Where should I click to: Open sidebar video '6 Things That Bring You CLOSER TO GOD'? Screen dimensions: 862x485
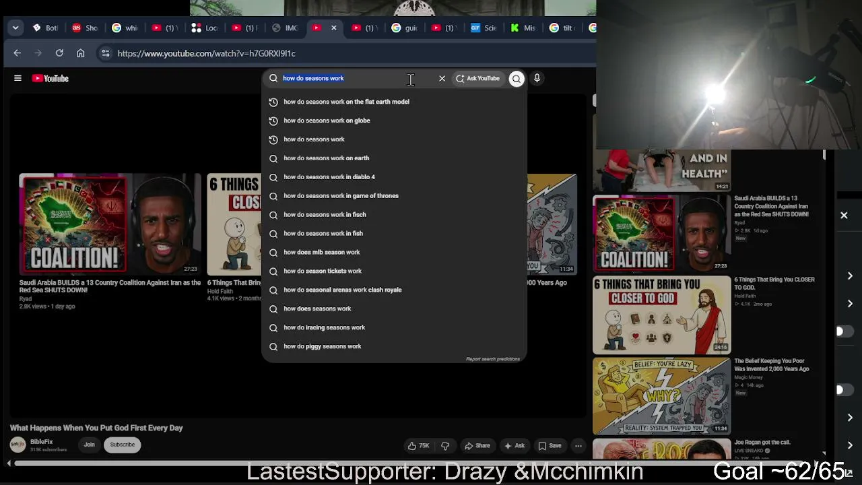point(661,315)
